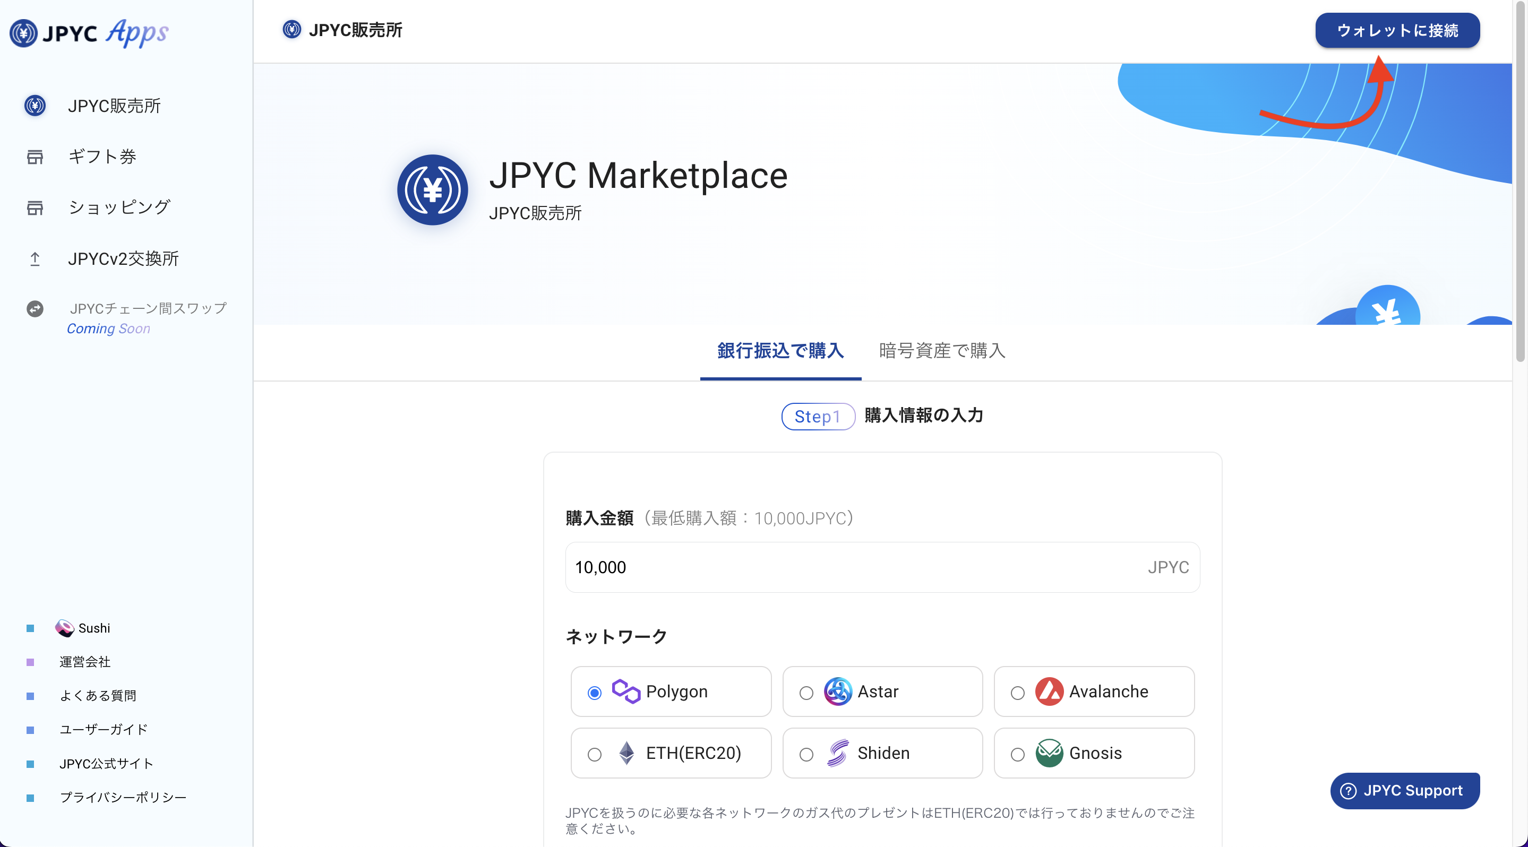This screenshot has width=1528, height=847.
Task: Open the JPYC Support chat button
Action: (x=1405, y=791)
